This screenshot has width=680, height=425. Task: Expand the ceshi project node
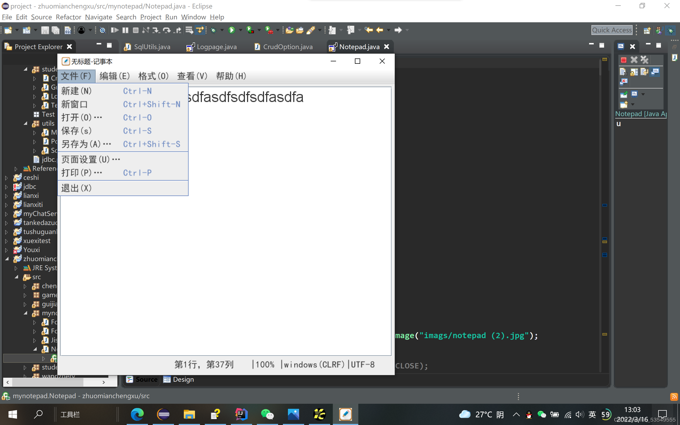[x=6, y=177]
